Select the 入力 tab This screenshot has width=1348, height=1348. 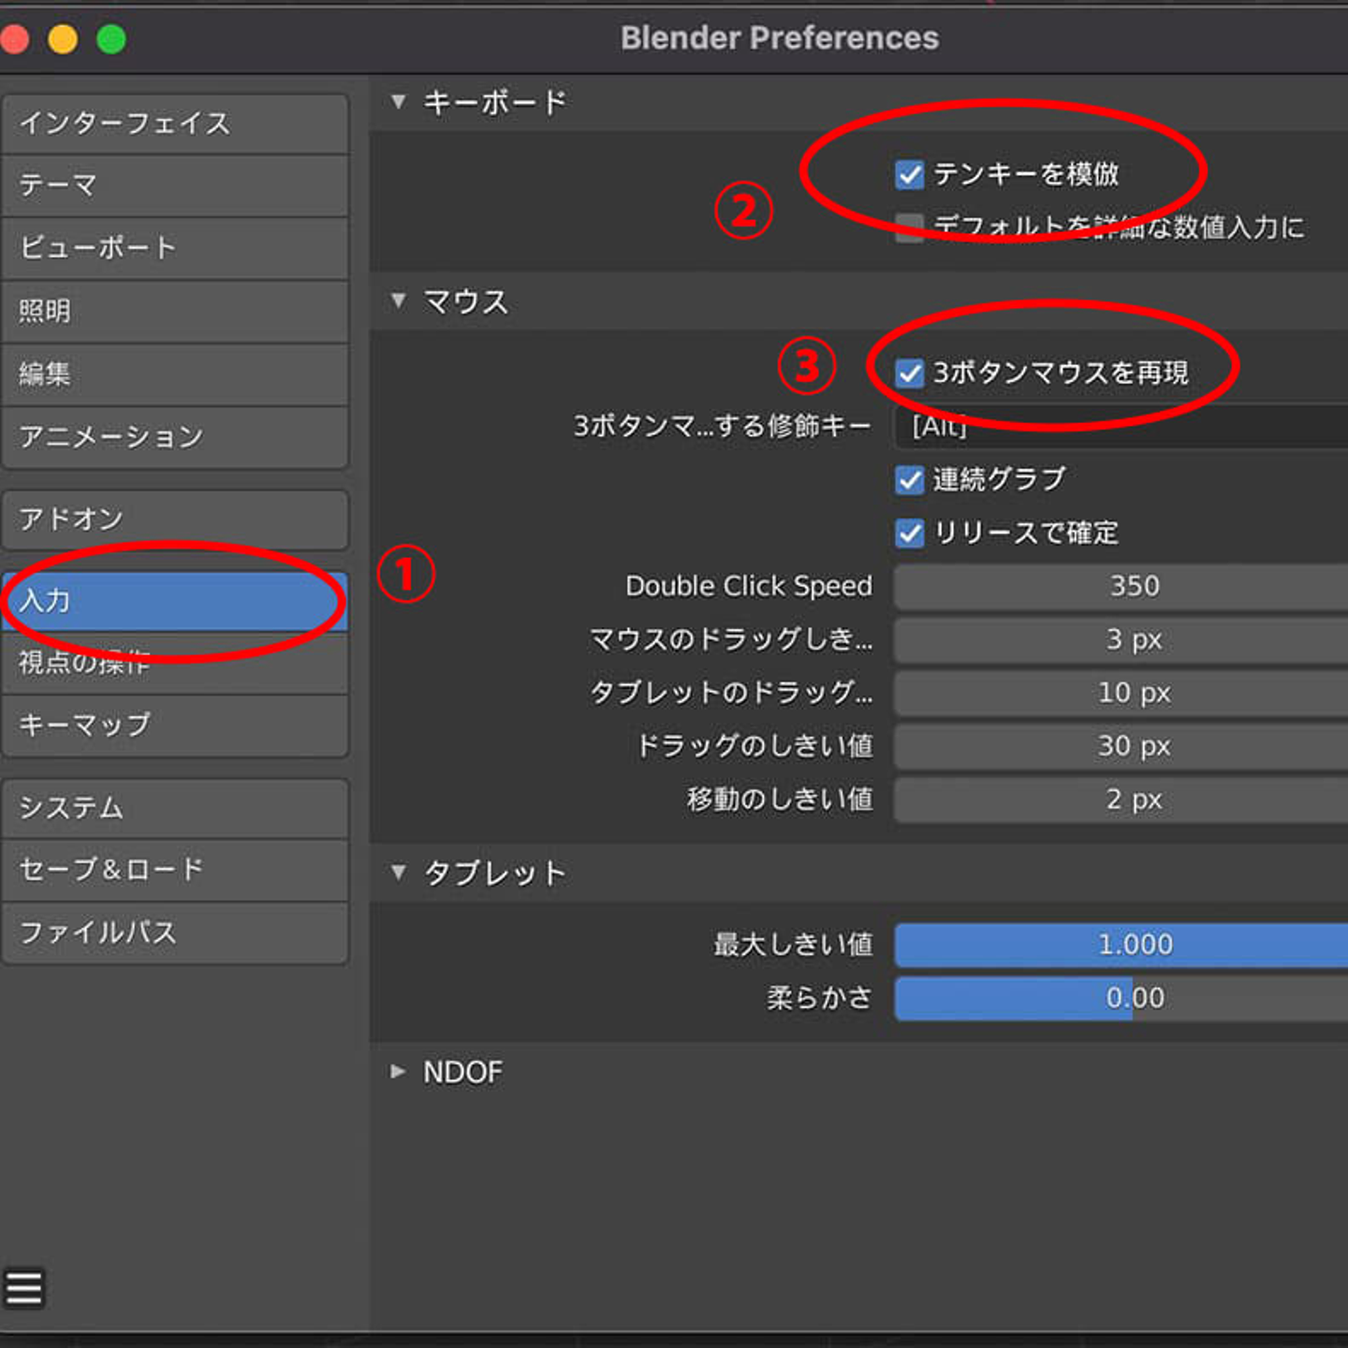(175, 601)
